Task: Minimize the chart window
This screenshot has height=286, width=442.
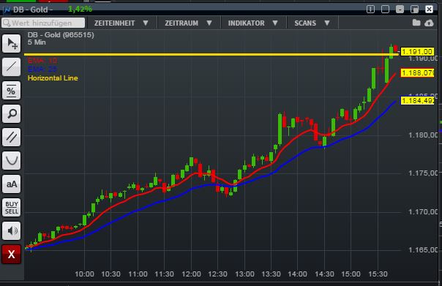Action: [400, 10]
